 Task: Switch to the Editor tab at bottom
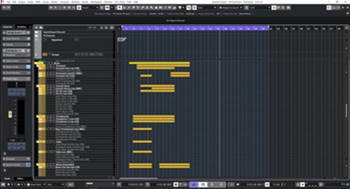click(20, 178)
